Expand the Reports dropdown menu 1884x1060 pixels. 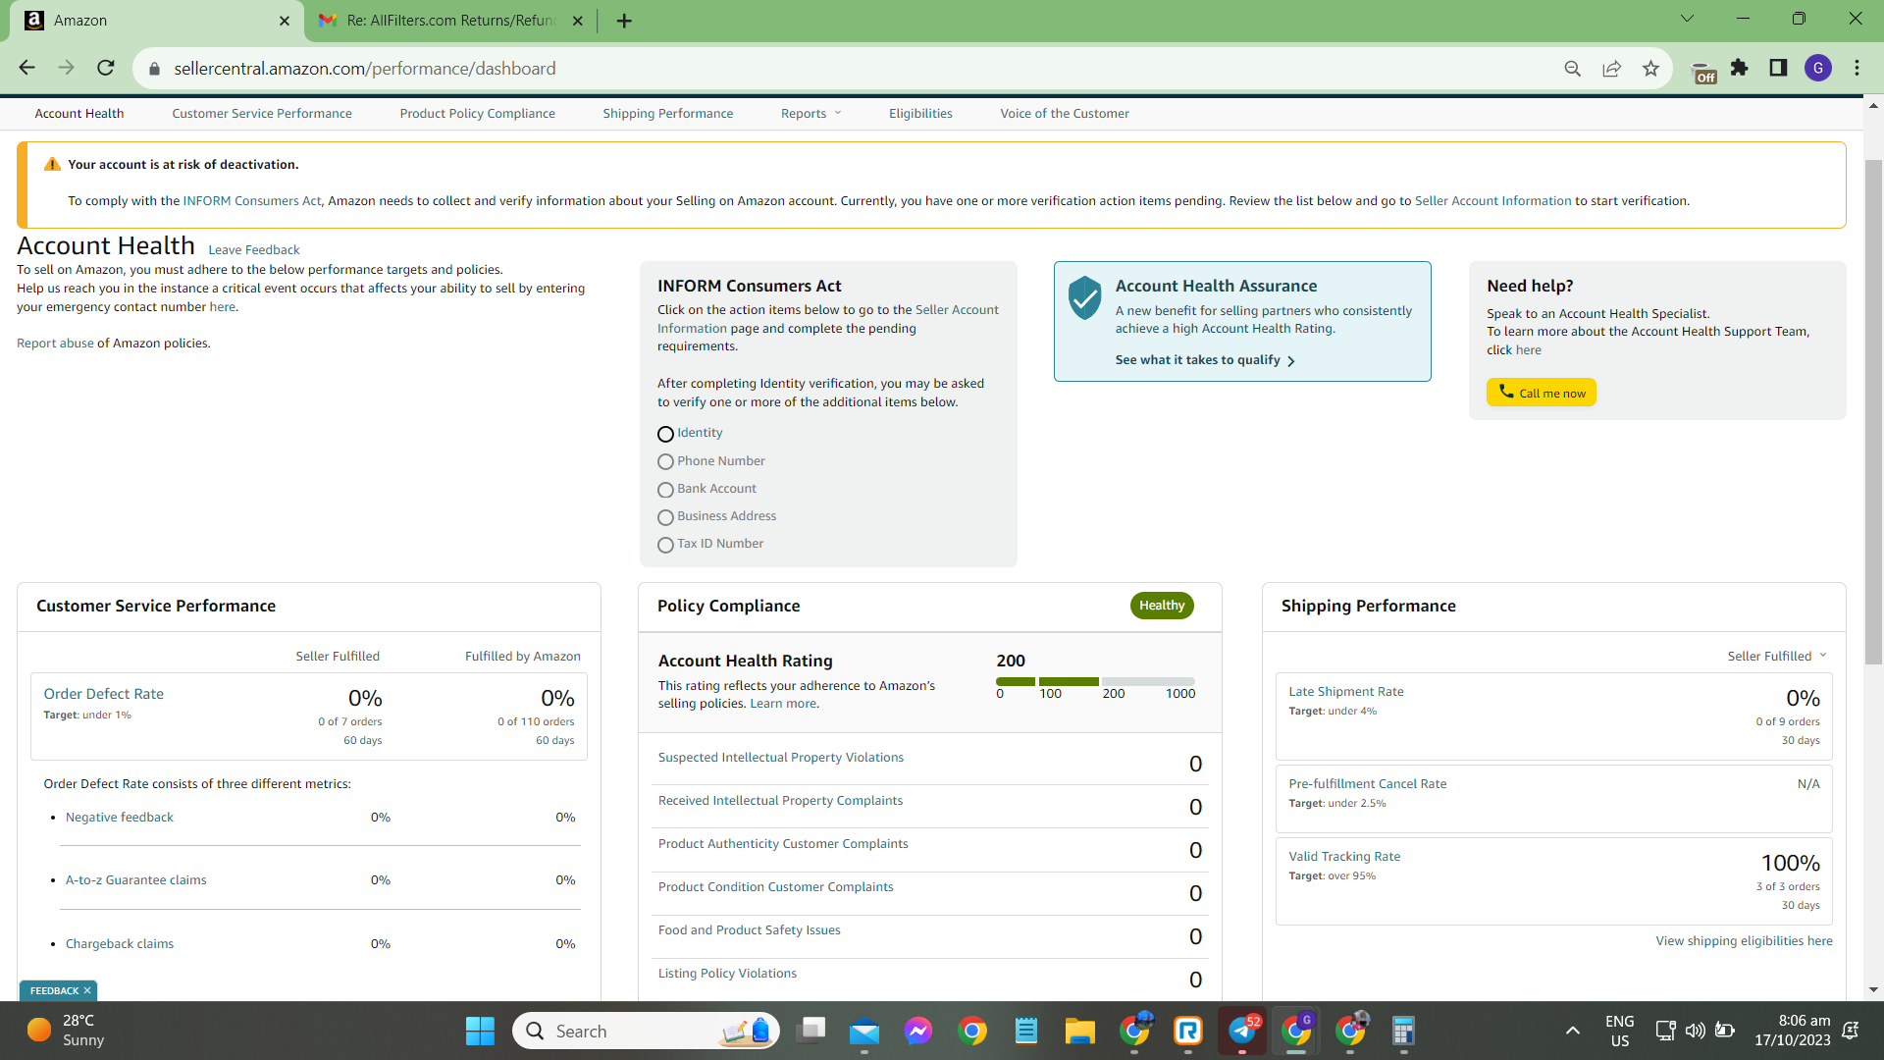(811, 114)
